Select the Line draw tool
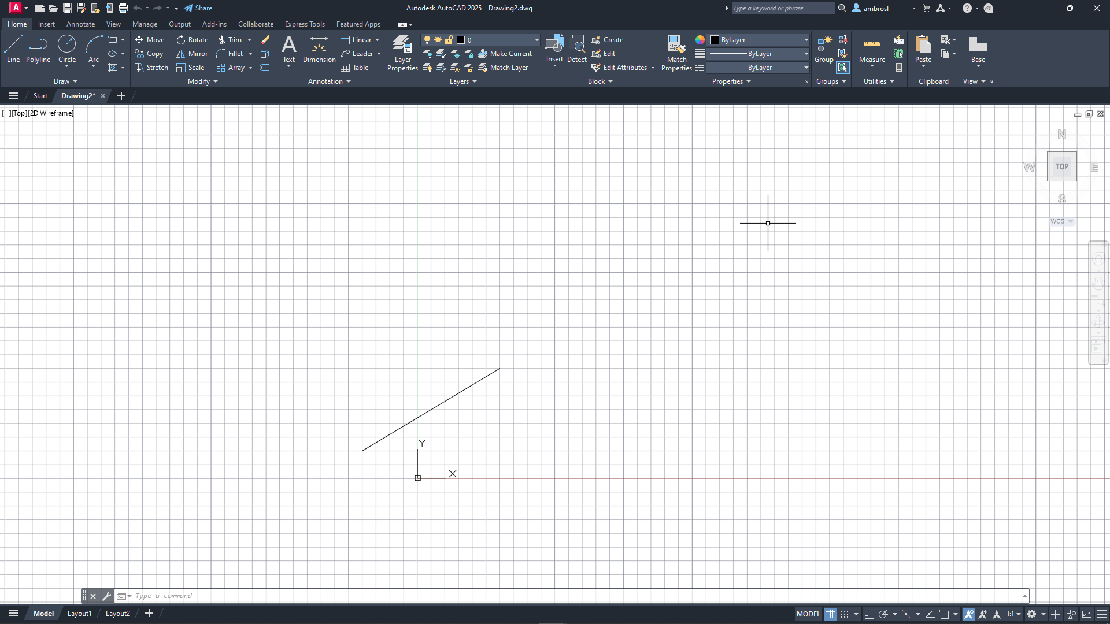This screenshot has height=624, width=1110. click(13, 49)
